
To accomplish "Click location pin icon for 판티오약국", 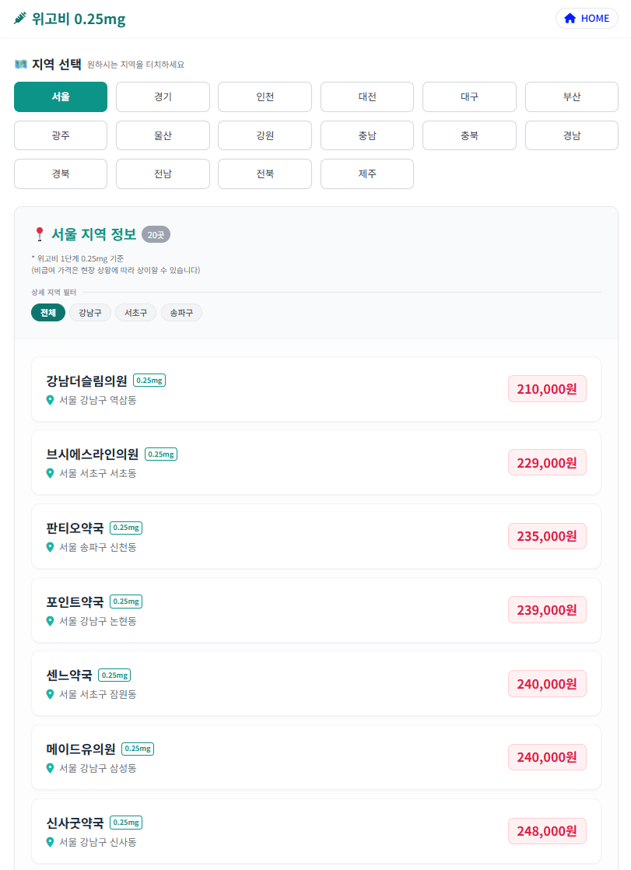I will coord(51,547).
